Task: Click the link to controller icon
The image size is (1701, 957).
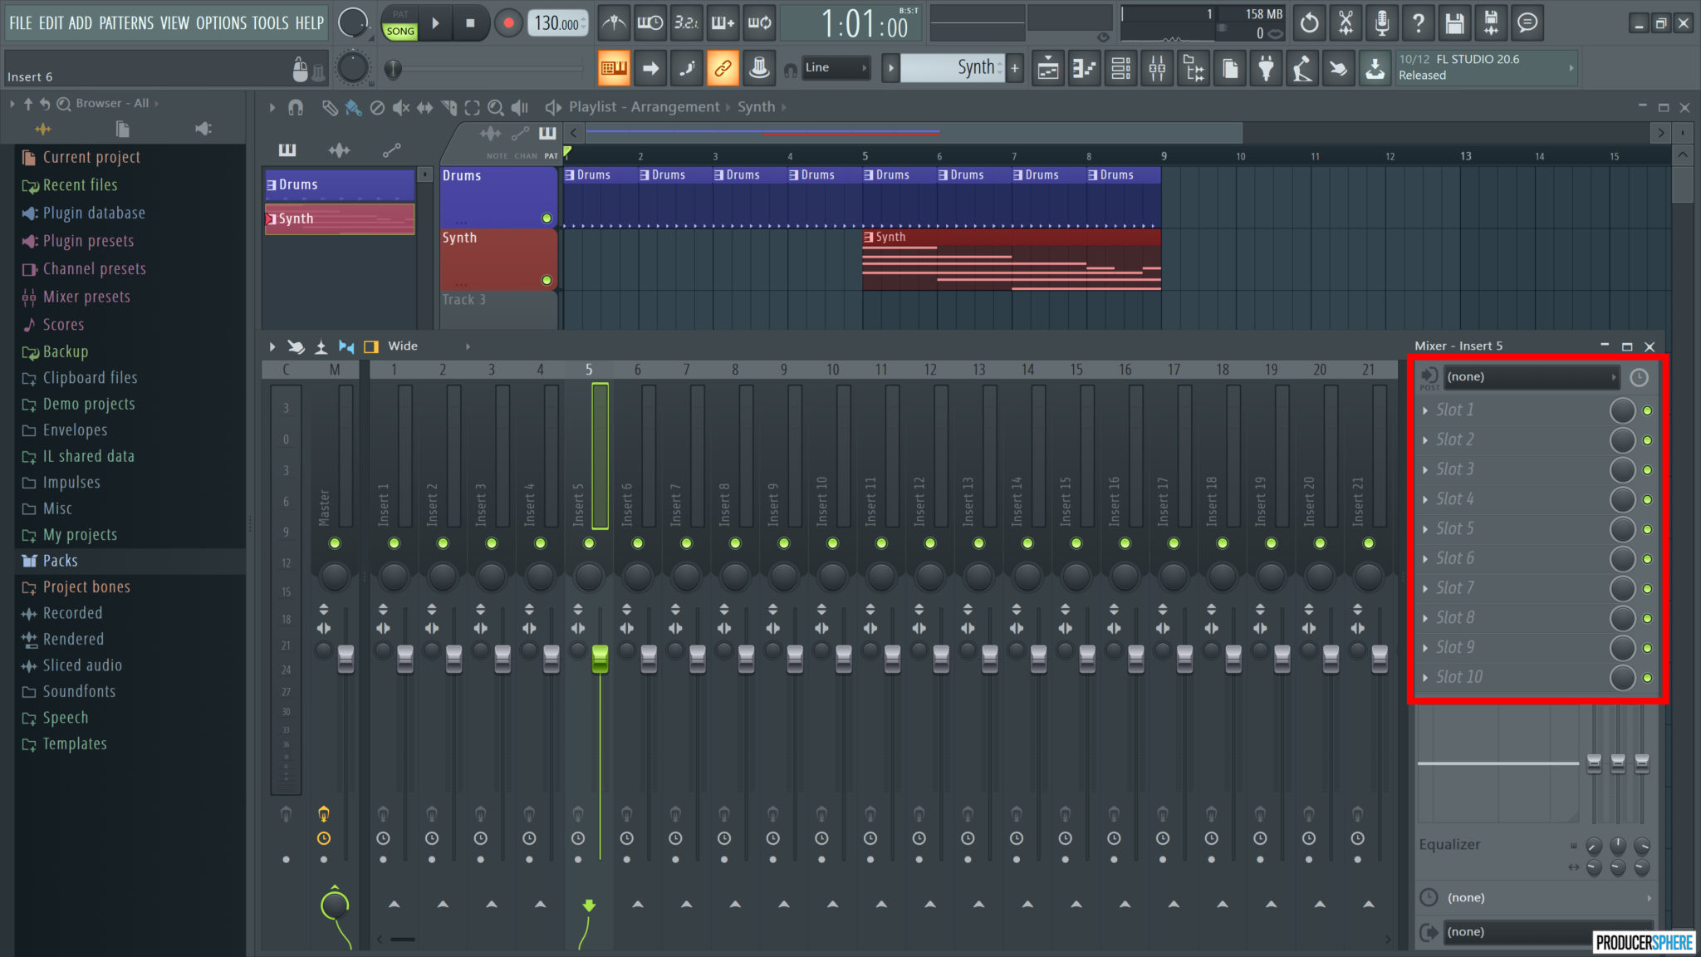Action: pos(723,68)
